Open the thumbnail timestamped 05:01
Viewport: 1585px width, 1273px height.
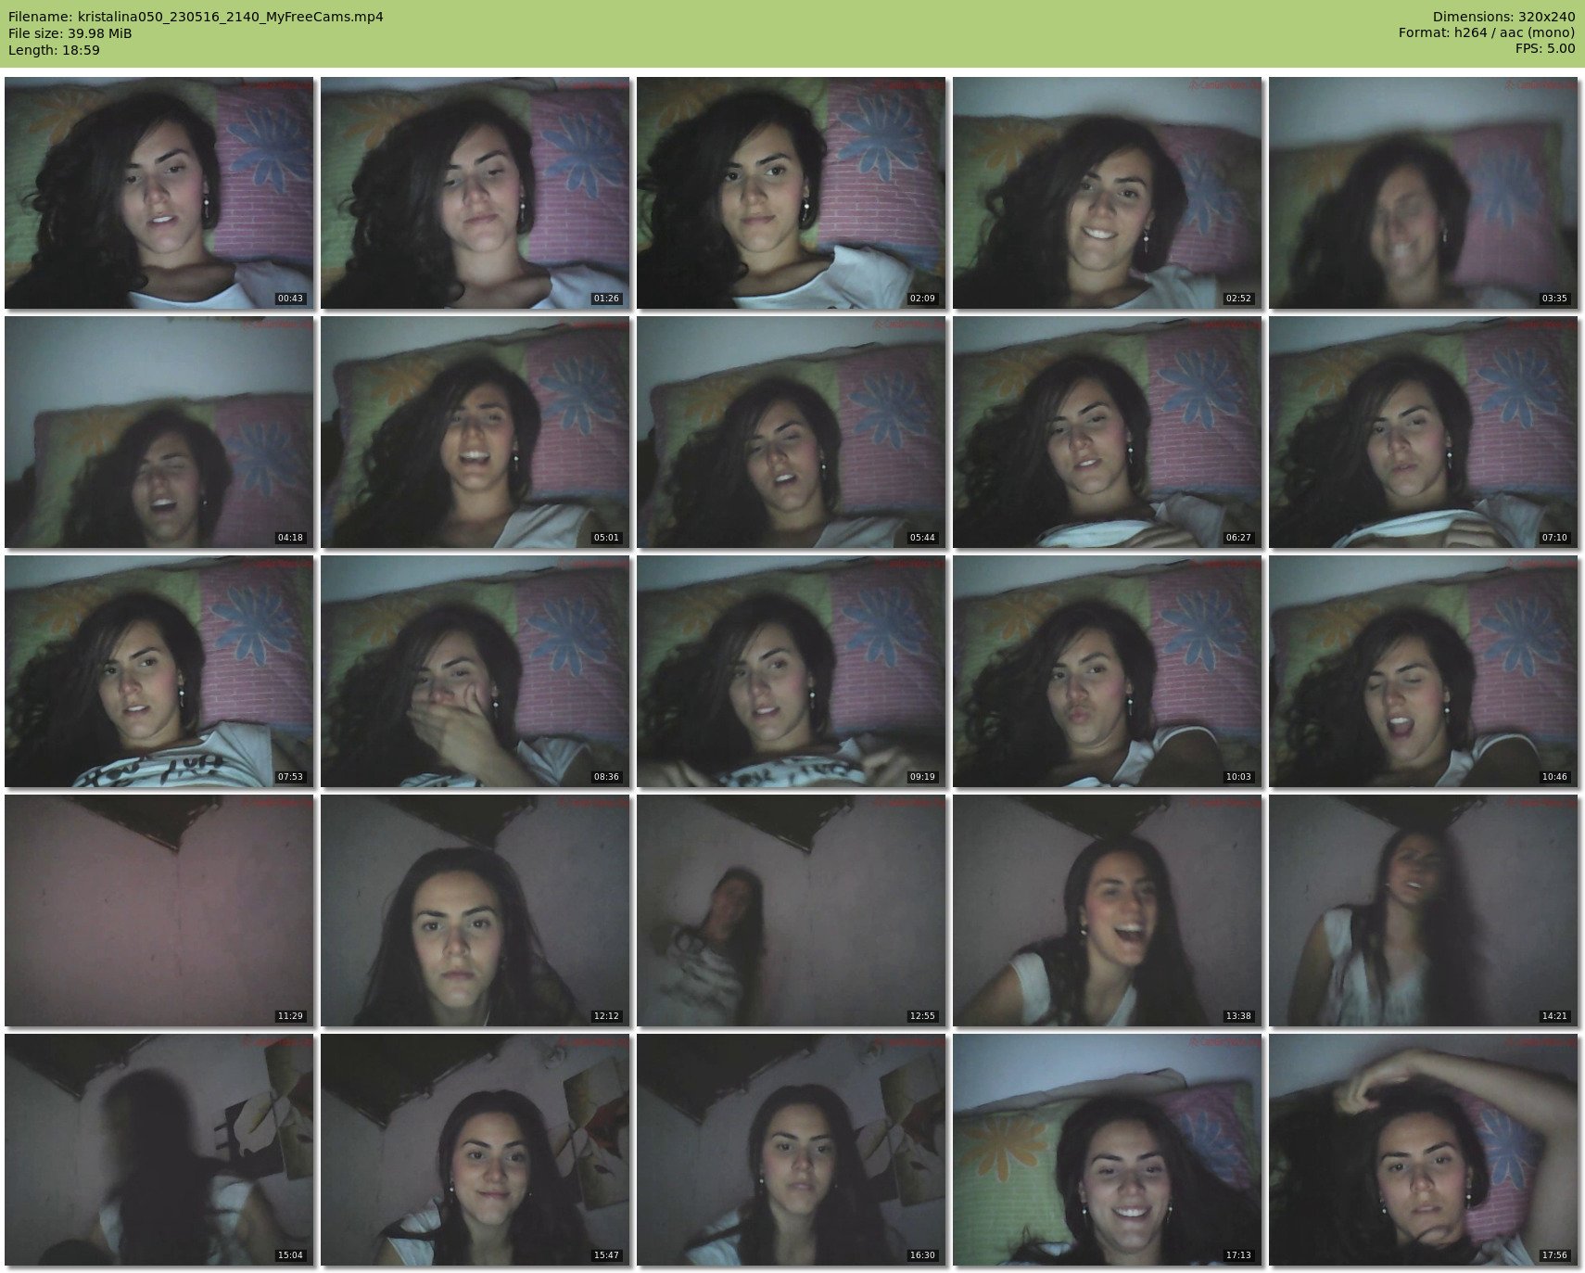pos(475,432)
